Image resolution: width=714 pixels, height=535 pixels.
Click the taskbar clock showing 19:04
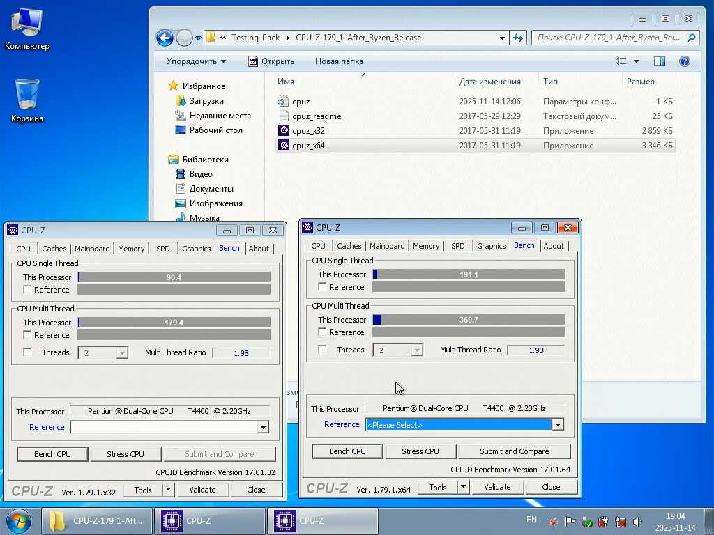675,522
